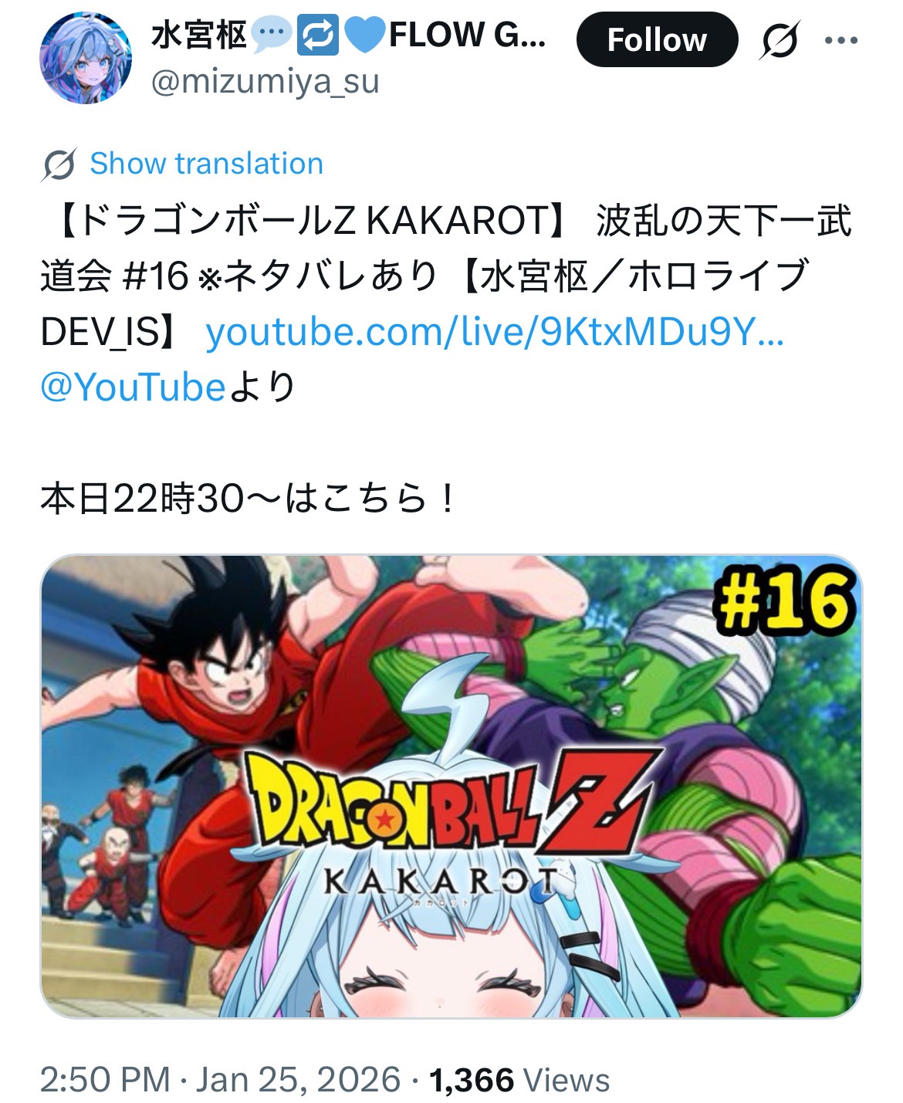Open the @mizumiya_su handle
Image resolution: width=903 pixels, height=1103 pixels.
(x=265, y=81)
